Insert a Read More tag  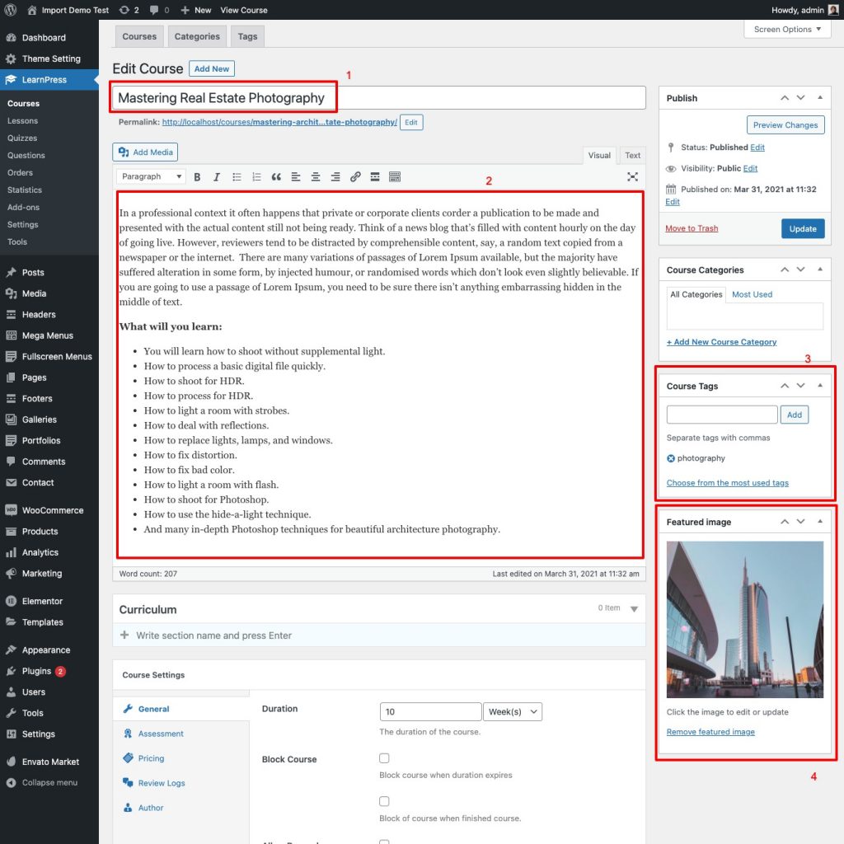(375, 176)
